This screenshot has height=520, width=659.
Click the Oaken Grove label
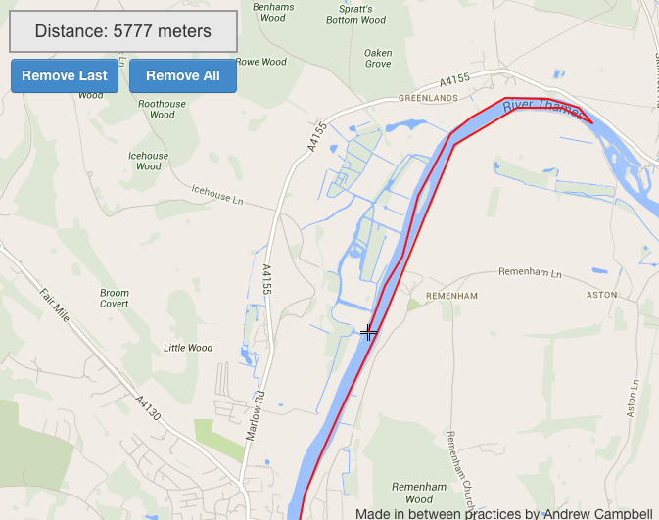[378, 58]
